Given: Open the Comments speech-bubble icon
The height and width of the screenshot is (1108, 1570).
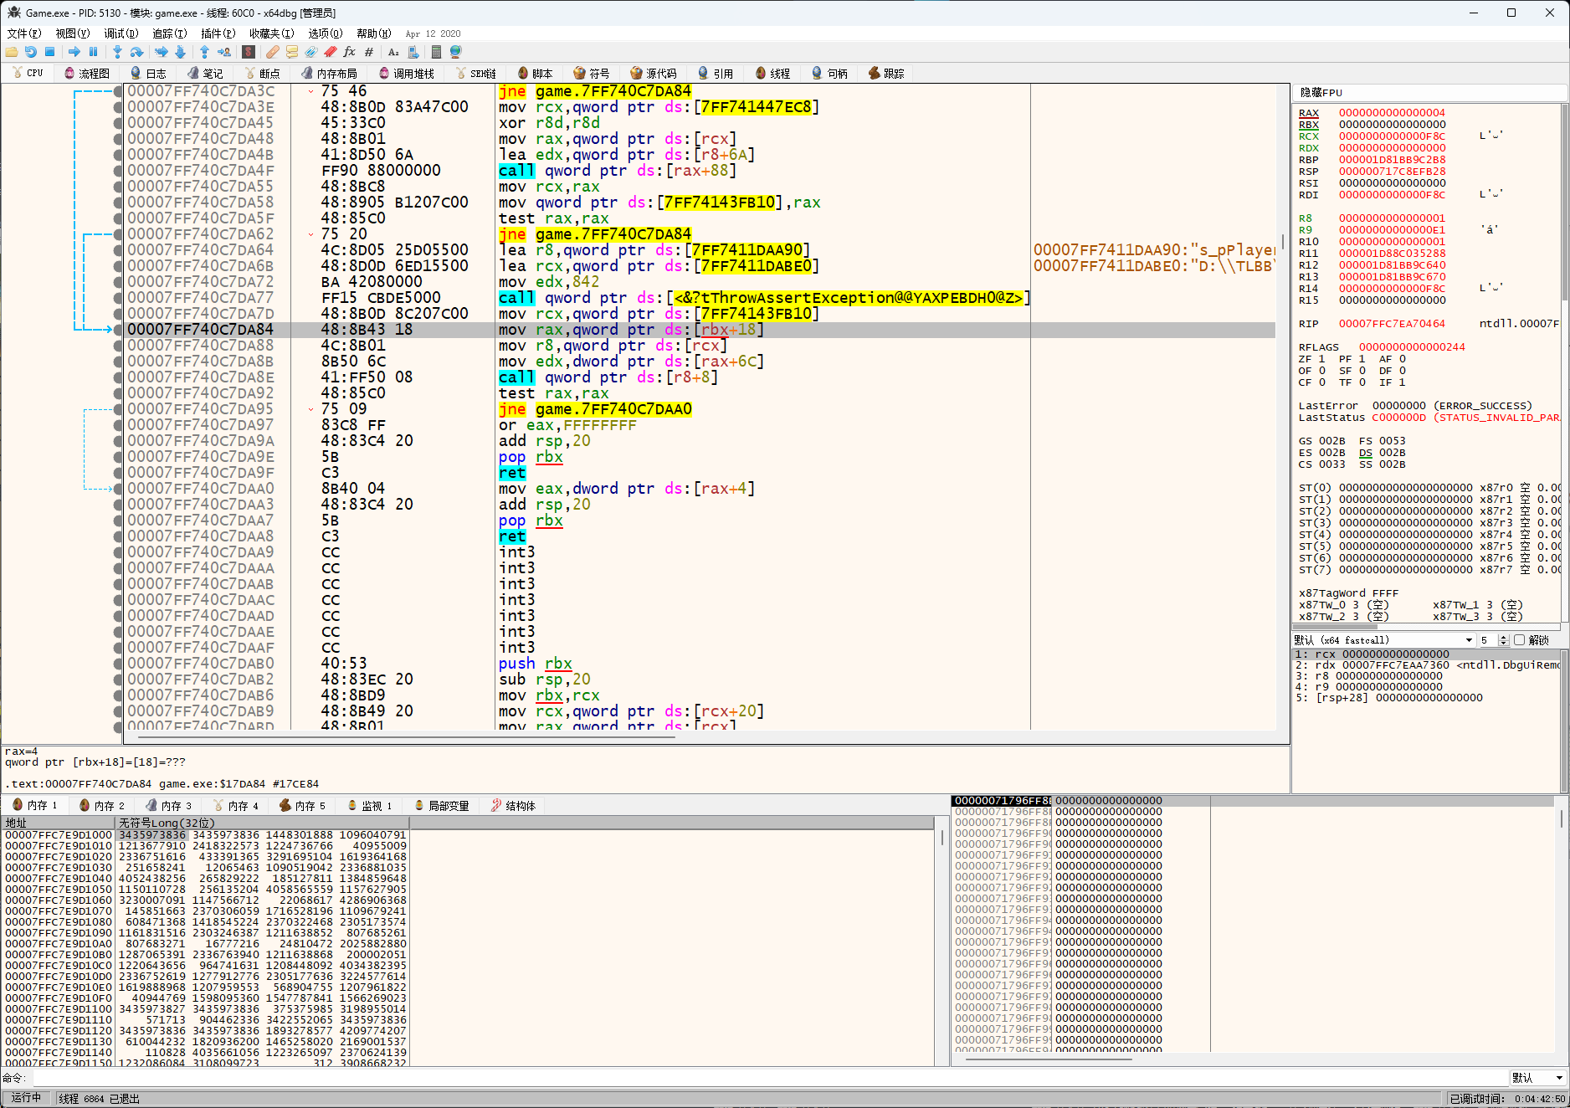Looking at the screenshot, I should point(292,52).
